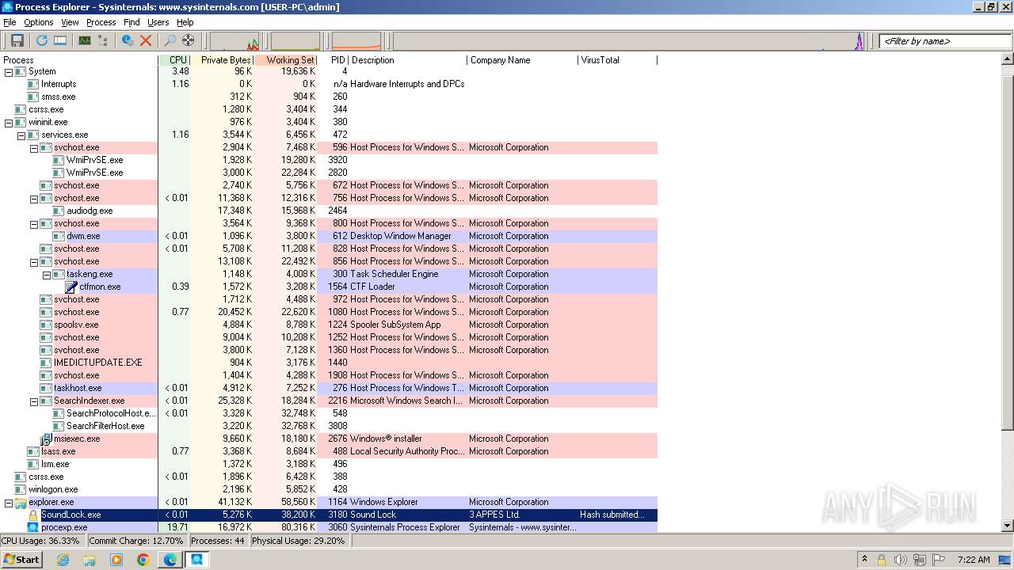Click the Find Window's Process crosshair icon
Viewport: 1014px width, 570px height.
pos(188,40)
